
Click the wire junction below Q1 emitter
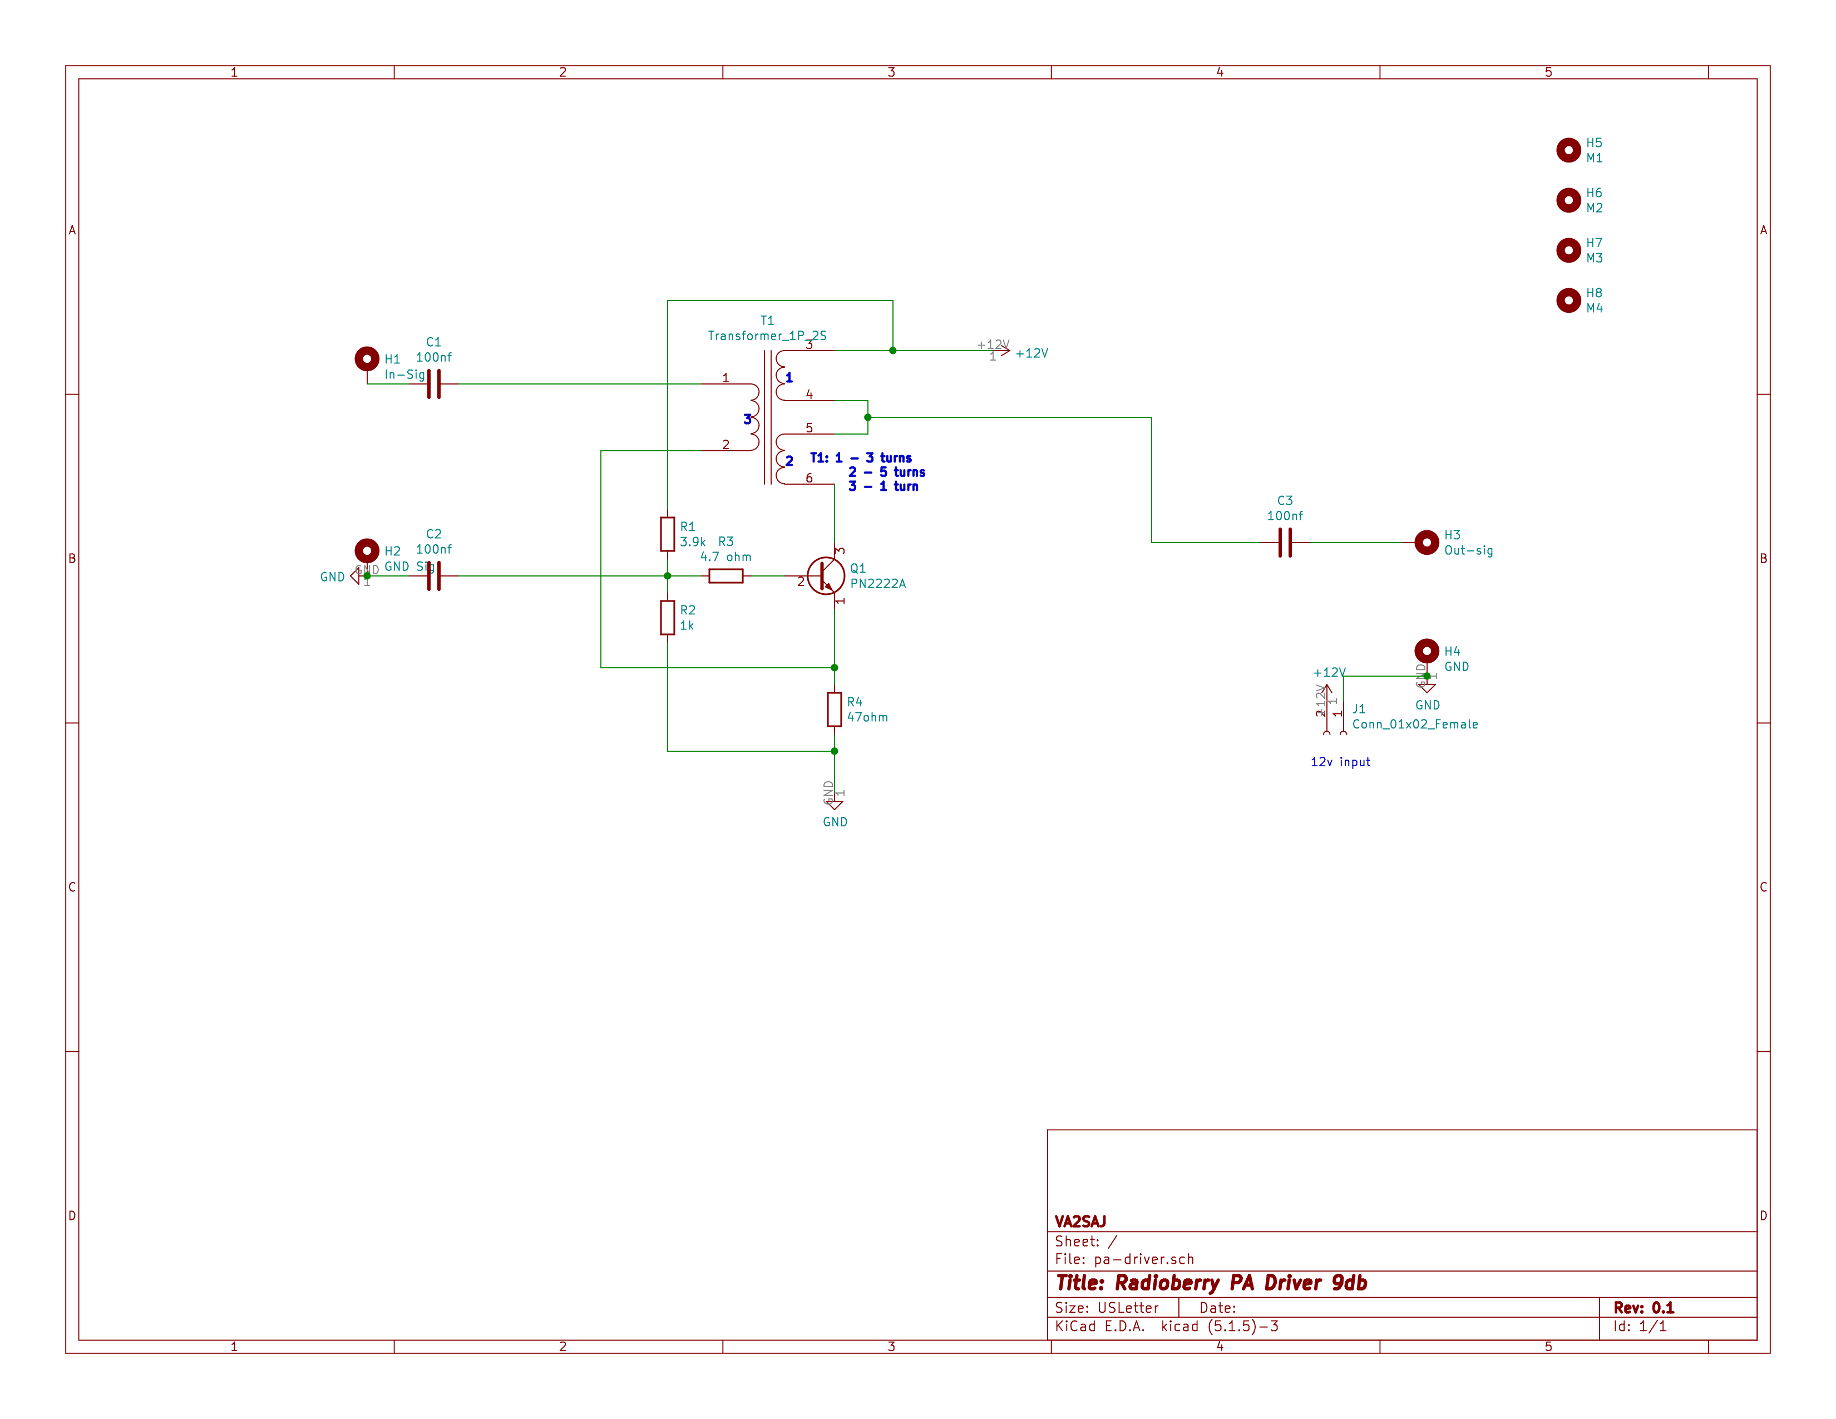pyautogui.click(x=834, y=667)
